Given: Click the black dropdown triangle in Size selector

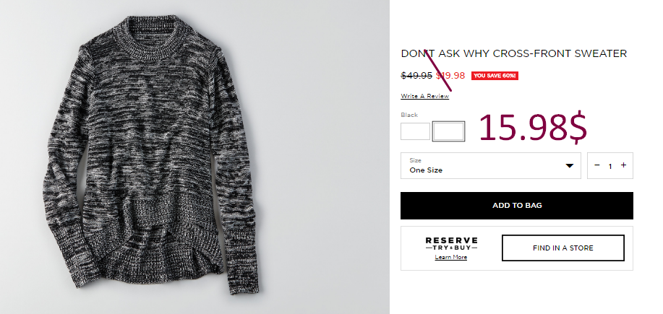Looking at the screenshot, I should [570, 165].
